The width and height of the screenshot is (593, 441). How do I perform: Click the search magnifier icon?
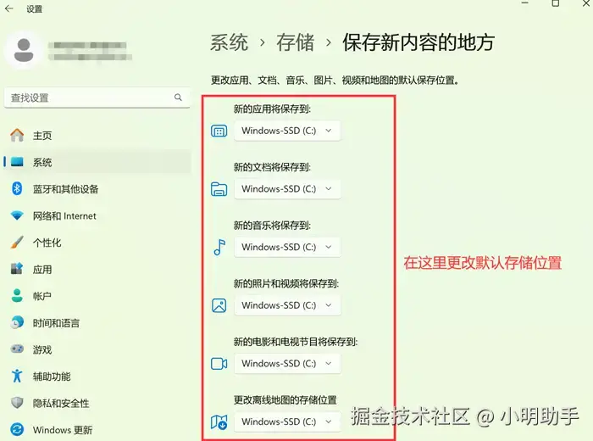point(178,98)
